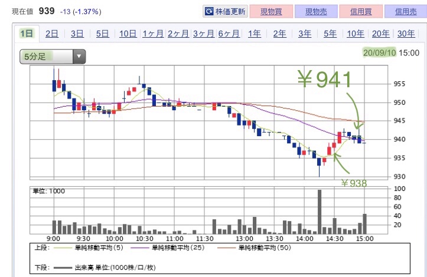View the 5年 chart period
427x277 pixels.
[330, 34]
